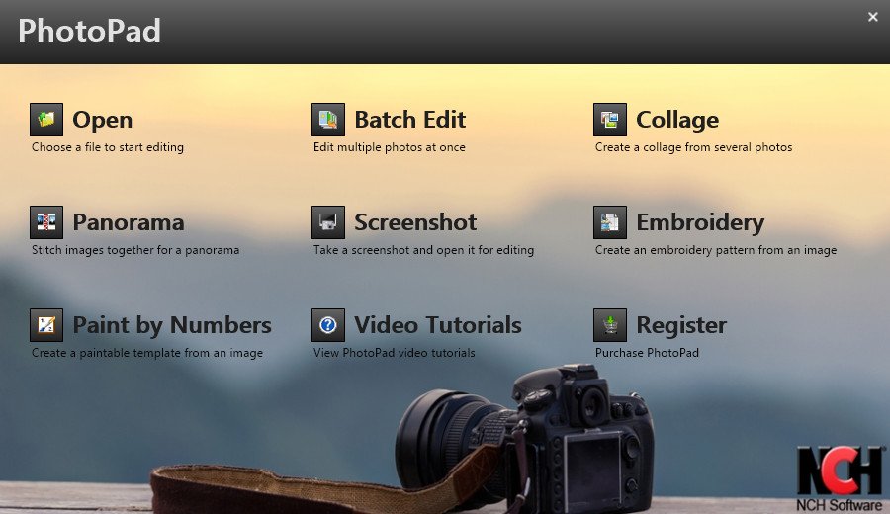Screen dimensions: 890x514
Task: Click the "Collage" heading text
Action: click(677, 121)
